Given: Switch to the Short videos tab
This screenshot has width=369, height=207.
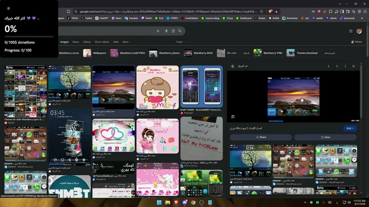Looking at the screenshot, I should [102, 42].
